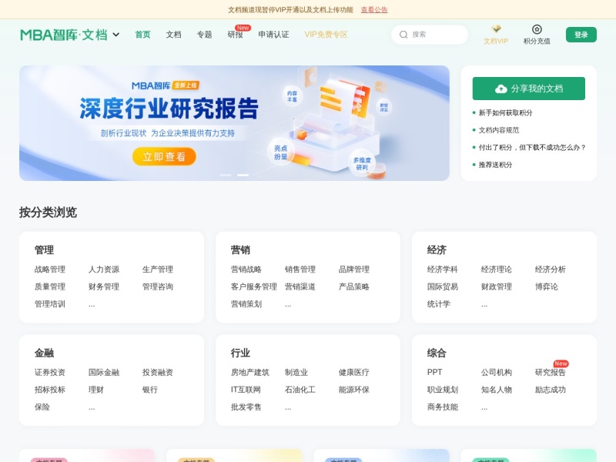Click the 分享我的文档 upload button
The width and height of the screenshot is (616, 462).
(x=528, y=89)
